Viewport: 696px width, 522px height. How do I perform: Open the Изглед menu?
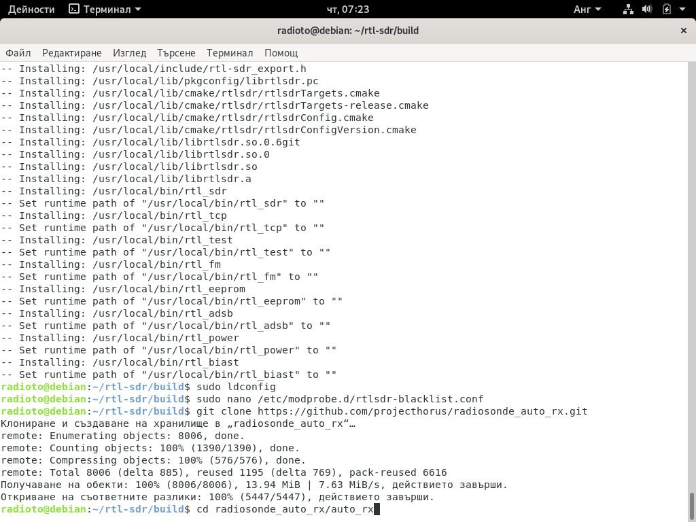coord(130,53)
